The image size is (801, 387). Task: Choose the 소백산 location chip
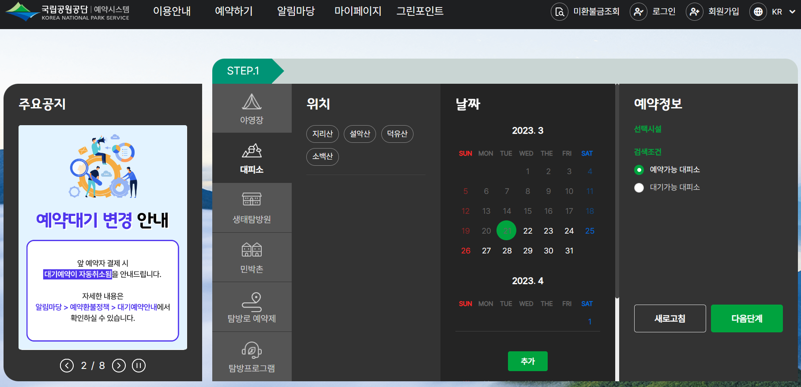tap(323, 157)
